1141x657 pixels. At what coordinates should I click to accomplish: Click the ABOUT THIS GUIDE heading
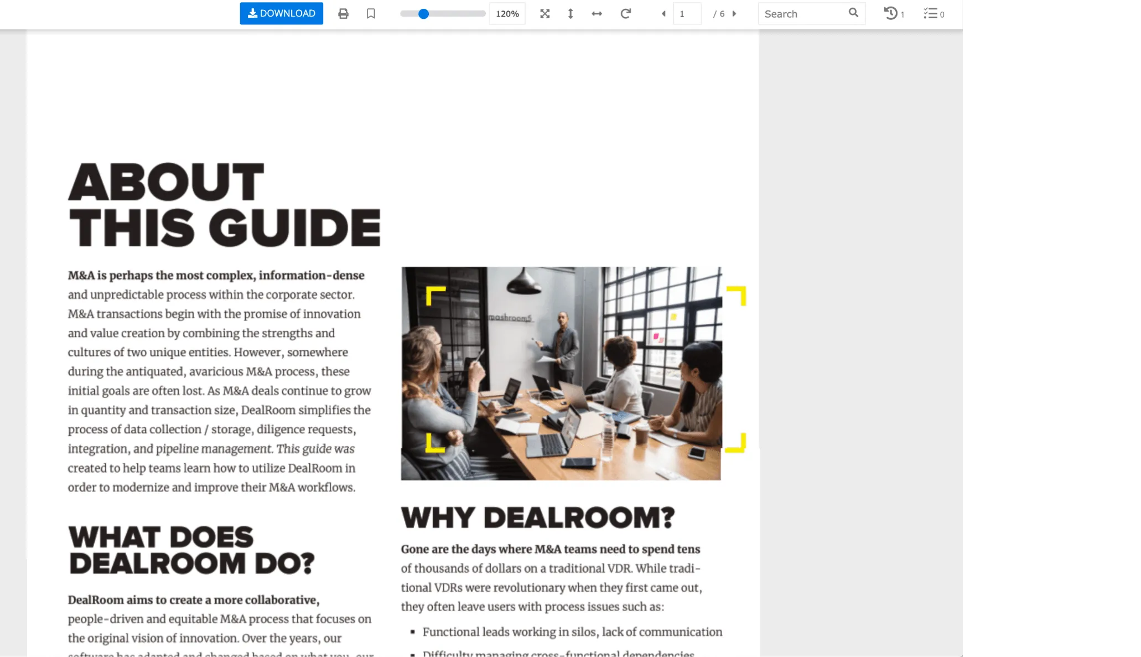coord(224,204)
